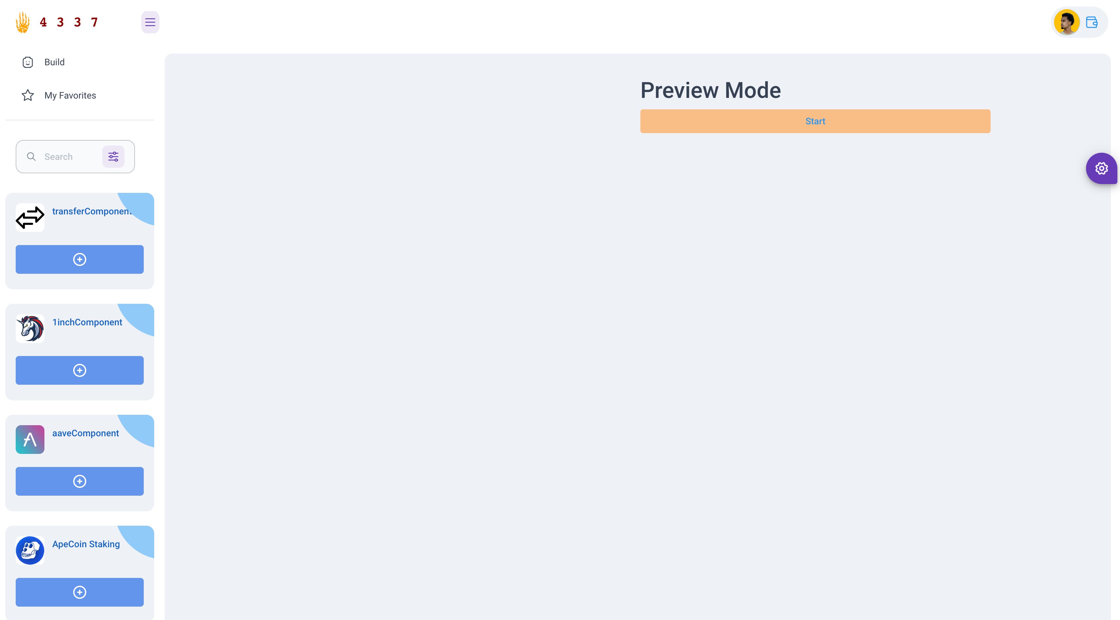The width and height of the screenshot is (1120, 620).
Task: Expand Build section in sidebar
Action: tap(54, 62)
